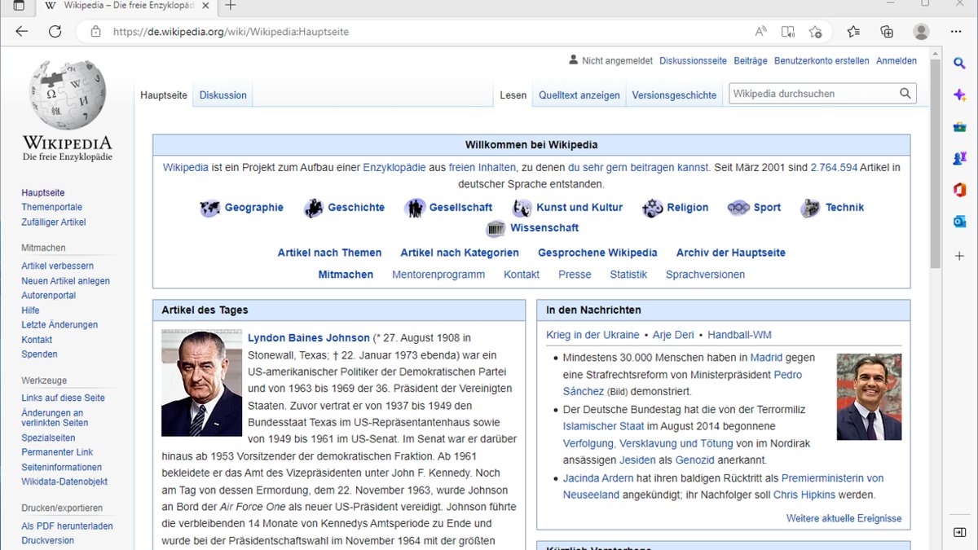This screenshot has height=550, width=978.
Task: Open Edge Settings and more menu
Action: point(956,32)
